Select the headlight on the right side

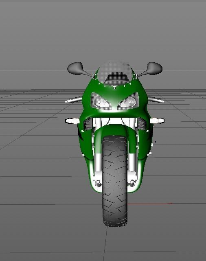[x=129, y=101]
